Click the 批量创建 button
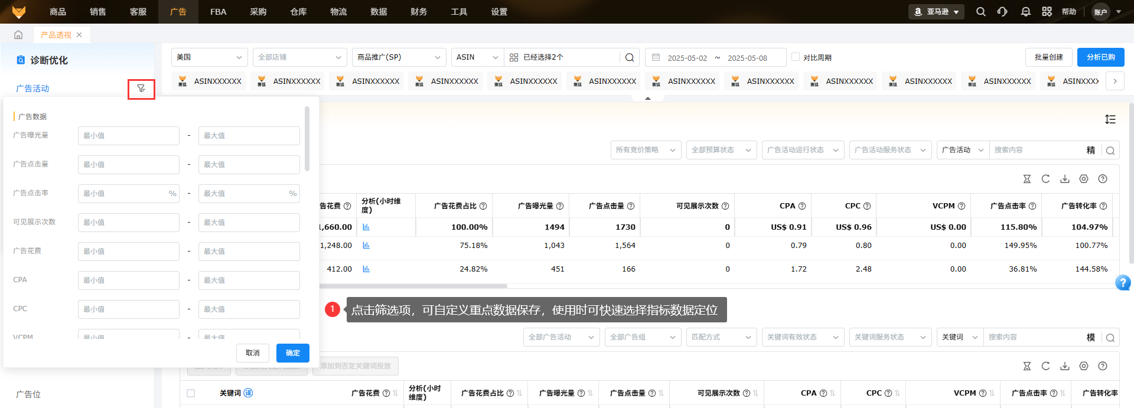The width and height of the screenshot is (1134, 408). 1048,57
